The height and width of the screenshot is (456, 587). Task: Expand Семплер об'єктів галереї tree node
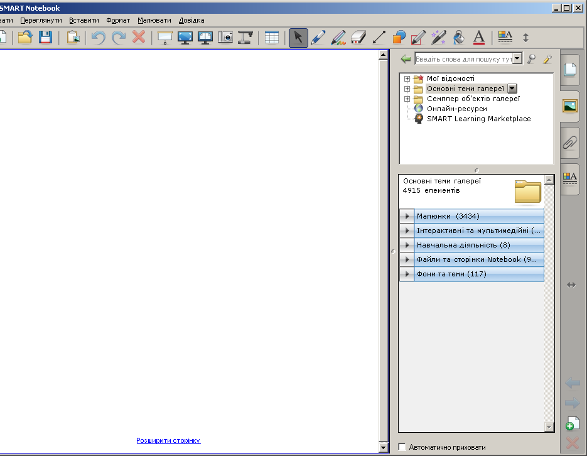click(x=407, y=99)
